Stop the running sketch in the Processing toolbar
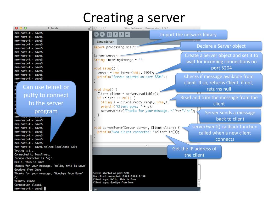 [x=102, y=34]
